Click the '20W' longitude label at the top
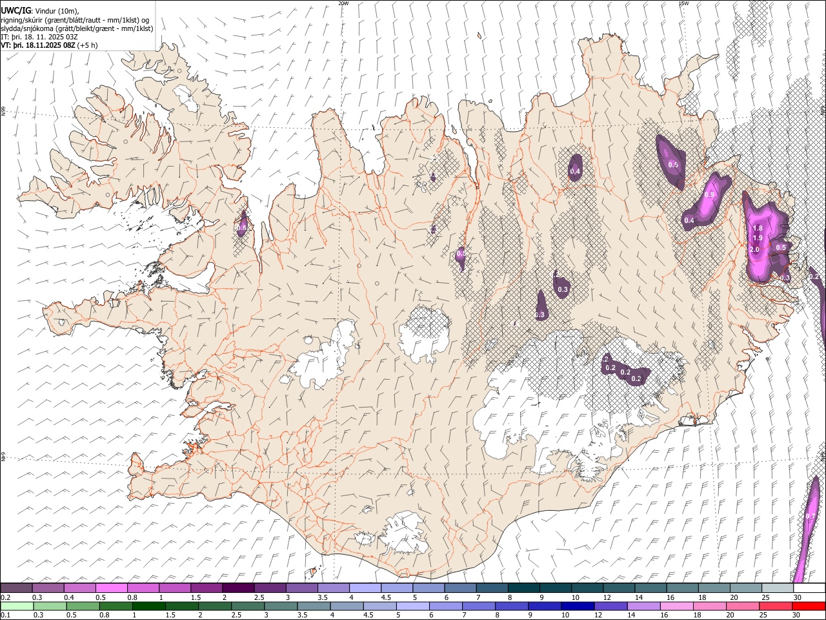This screenshot has height=620, width=826. pyautogui.click(x=343, y=3)
